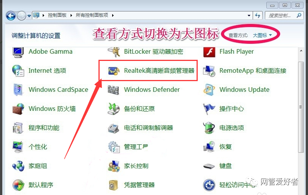
Task: Open the Windows CardSpace icon
Action: click(18, 90)
